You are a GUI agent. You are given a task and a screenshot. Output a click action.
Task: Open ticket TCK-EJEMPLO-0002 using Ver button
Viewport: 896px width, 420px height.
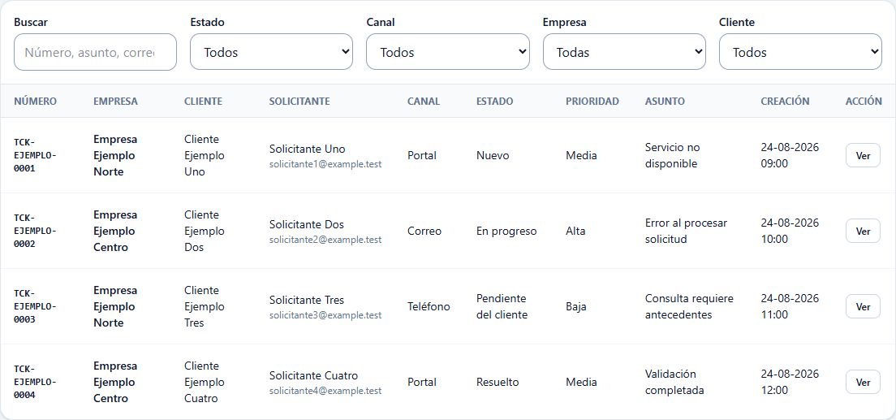point(862,232)
